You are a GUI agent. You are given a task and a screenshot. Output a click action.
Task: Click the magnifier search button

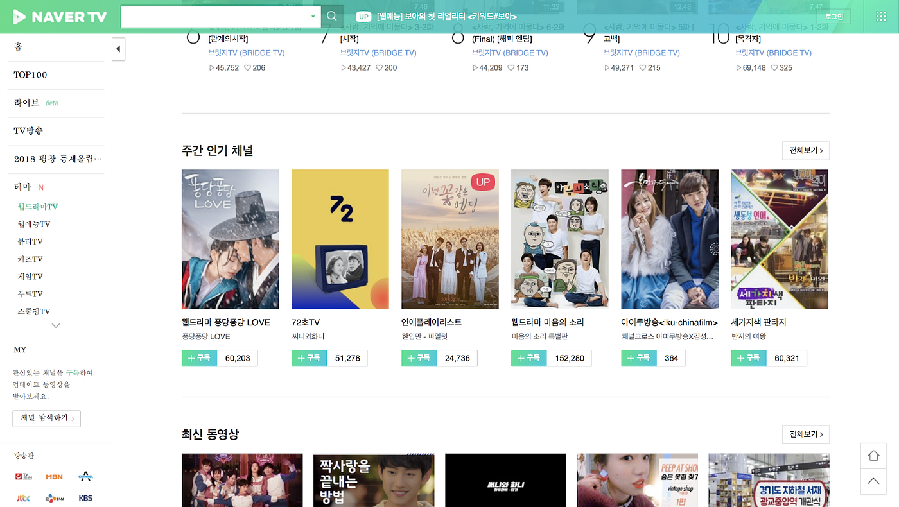pos(332,17)
